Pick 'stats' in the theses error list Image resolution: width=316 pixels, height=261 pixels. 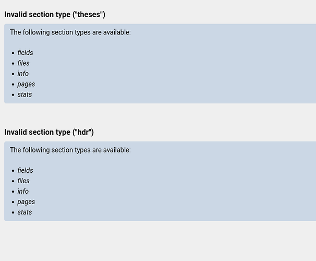[x=25, y=94]
